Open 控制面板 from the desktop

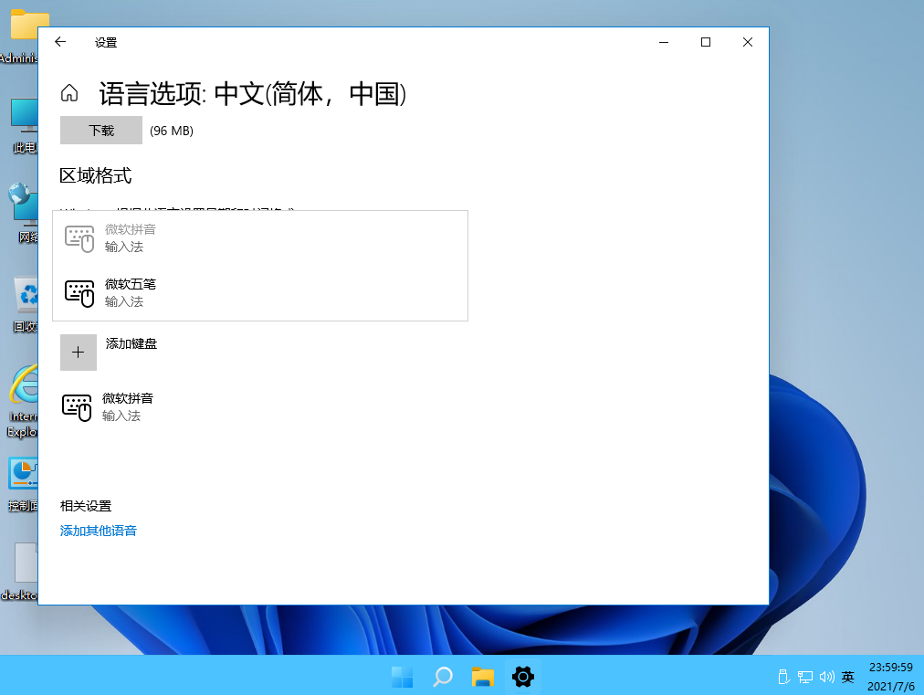(22, 472)
